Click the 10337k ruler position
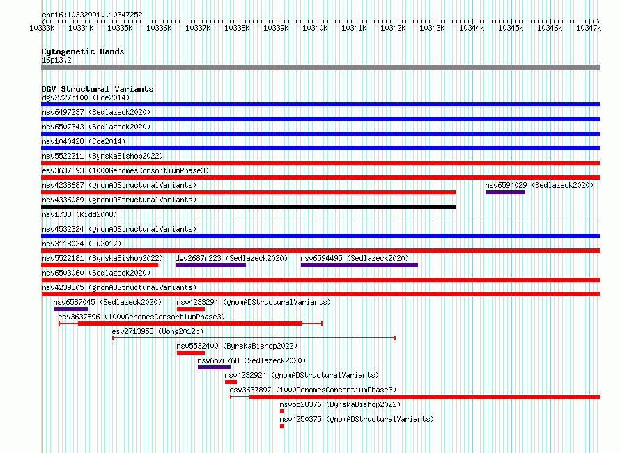 click(198, 28)
